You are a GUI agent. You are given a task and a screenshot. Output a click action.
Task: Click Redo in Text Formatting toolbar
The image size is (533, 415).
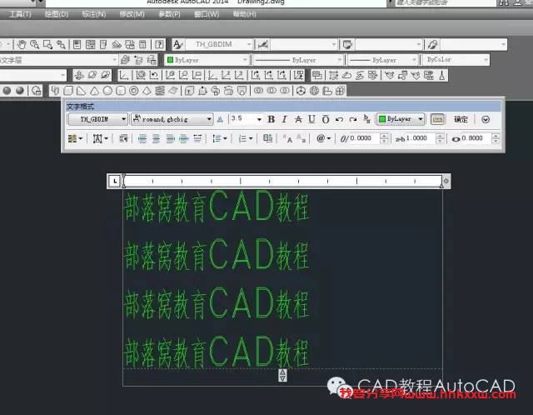point(353,119)
